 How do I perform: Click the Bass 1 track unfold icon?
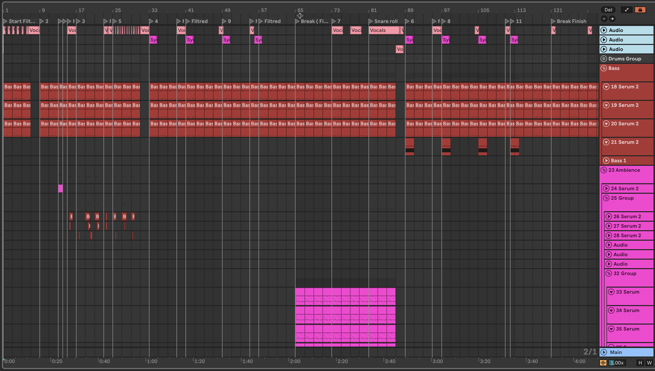tap(606, 161)
